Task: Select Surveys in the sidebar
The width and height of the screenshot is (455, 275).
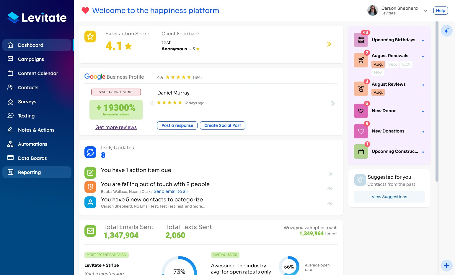Action: coord(37,102)
